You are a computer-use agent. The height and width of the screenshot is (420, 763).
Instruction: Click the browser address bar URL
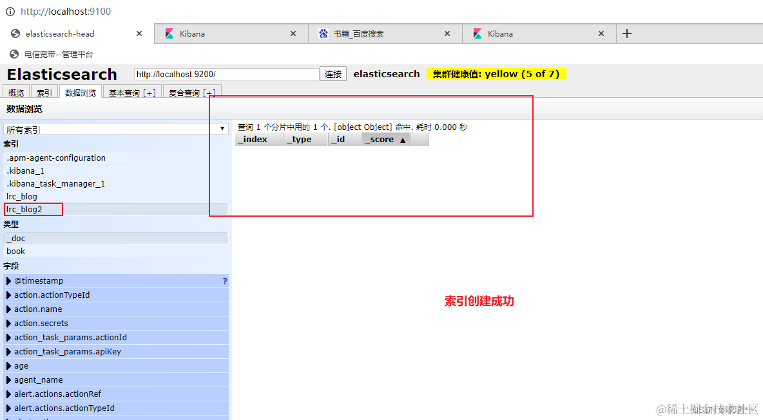tap(66, 11)
